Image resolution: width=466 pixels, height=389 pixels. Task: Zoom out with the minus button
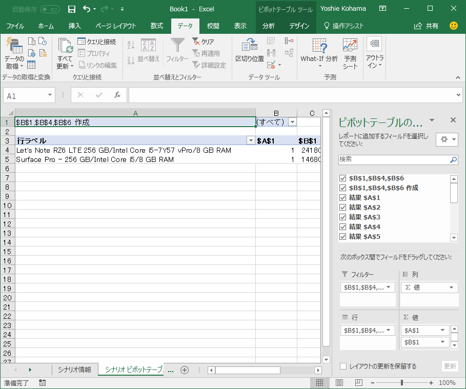(x=373, y=383)
